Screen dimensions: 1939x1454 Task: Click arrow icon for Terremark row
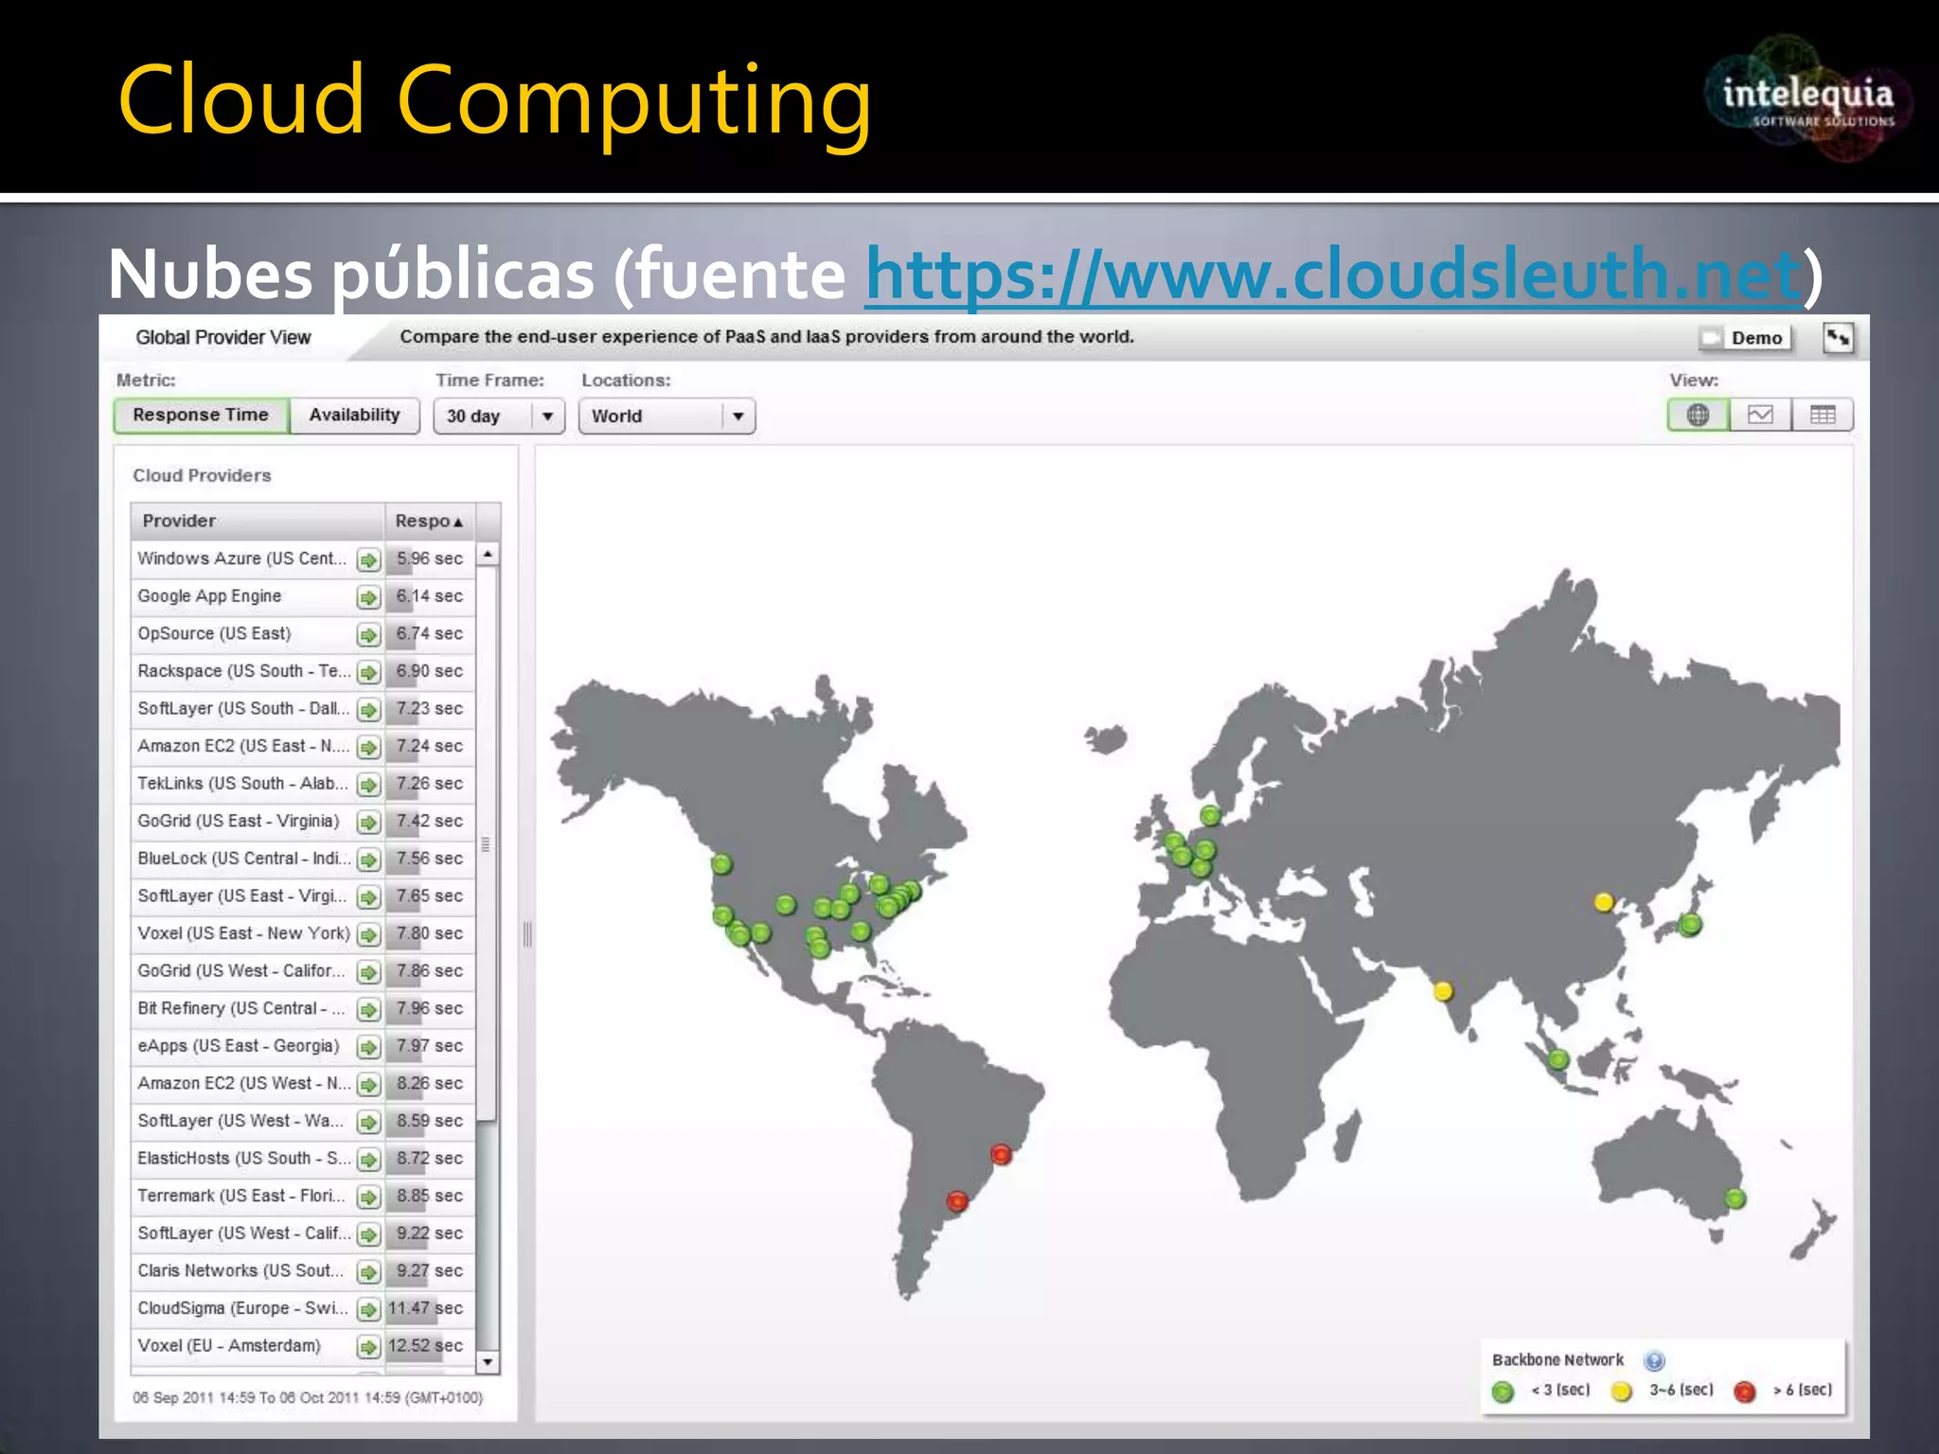pyautogui.click(x=368, y=1197)
